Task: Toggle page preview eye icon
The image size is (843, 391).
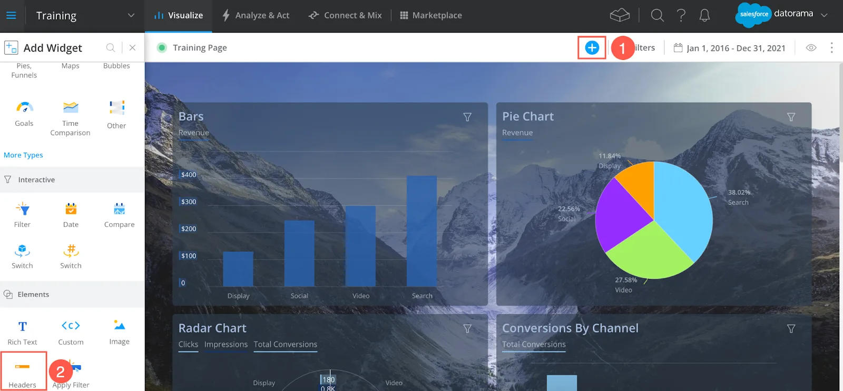Action: click(811, 48)
